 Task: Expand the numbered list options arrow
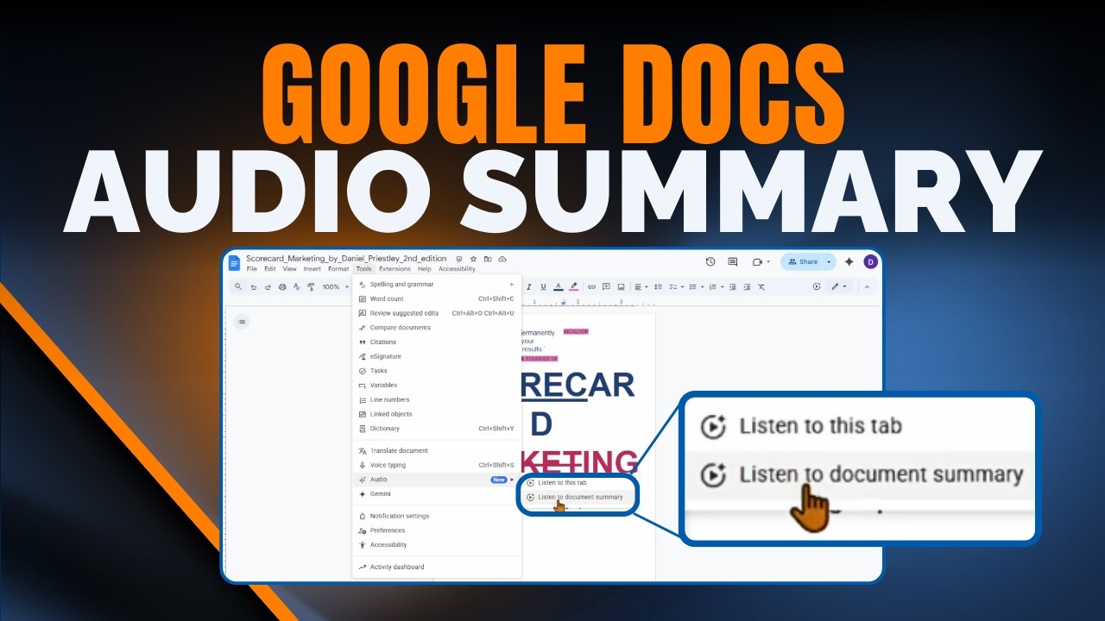point(722,287)
